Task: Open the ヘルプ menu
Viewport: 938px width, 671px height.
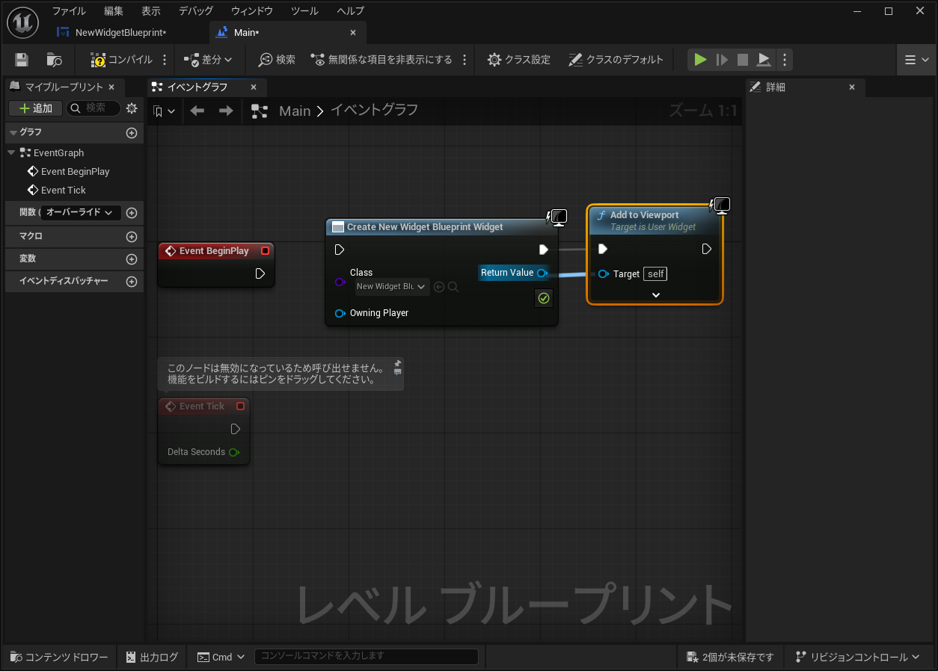Action: 351,11
